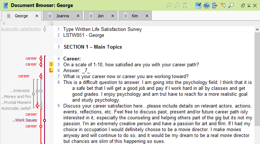Click the yellow exclamation memo icon

point(51,64)
